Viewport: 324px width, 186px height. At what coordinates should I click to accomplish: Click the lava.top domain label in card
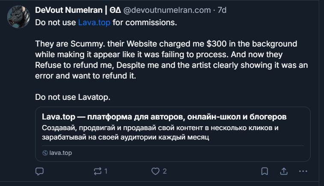click(x=61, y=153)
